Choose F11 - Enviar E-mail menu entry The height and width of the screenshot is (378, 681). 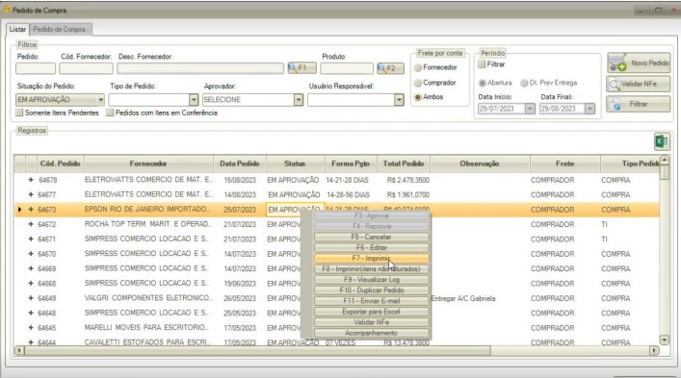point(372,301)
